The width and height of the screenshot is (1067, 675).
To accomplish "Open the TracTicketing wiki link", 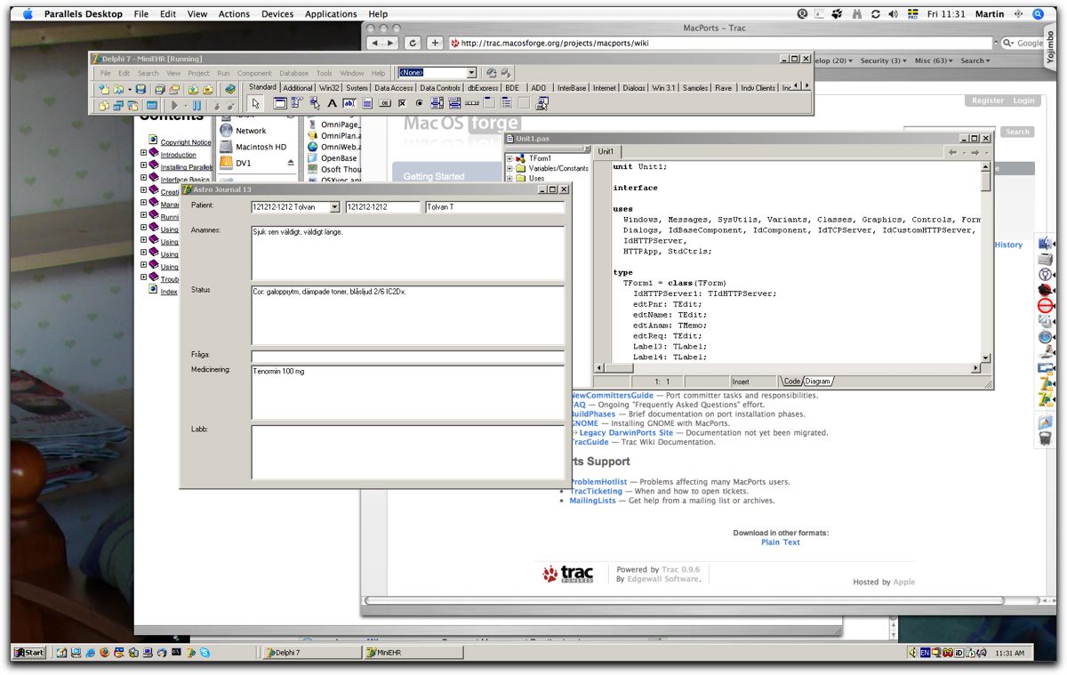I will point(597,491).
